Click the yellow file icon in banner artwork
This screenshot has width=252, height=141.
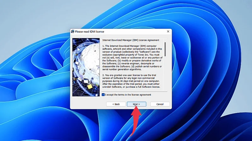pos(89,86)
